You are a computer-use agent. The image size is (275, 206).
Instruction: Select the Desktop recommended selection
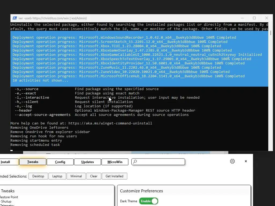click(x=38, y=176)
